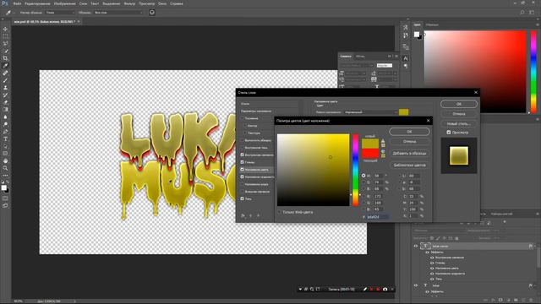Select the Rectangle shape tool
Viewport: 541px width, 304px height.
[5, 154]
